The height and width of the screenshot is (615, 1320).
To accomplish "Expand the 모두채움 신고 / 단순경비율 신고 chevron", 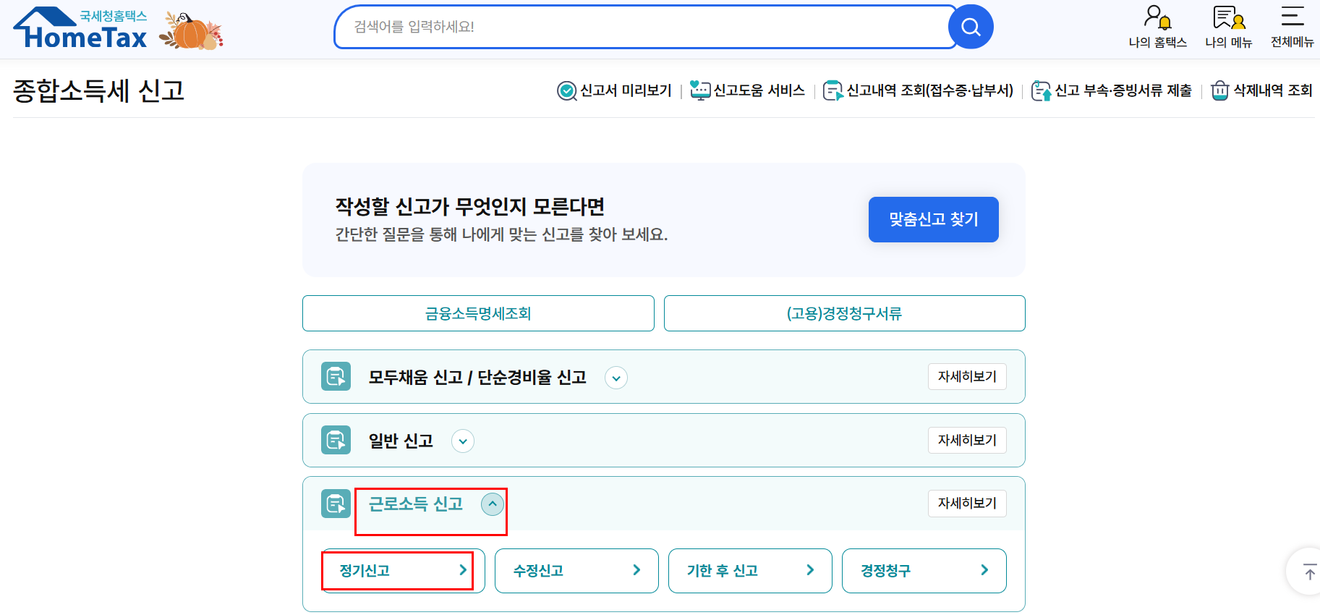I will coord(616,378).
